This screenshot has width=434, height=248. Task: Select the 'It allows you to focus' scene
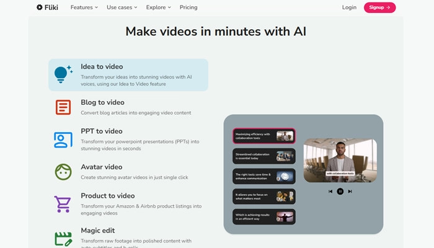click(264, 197)
